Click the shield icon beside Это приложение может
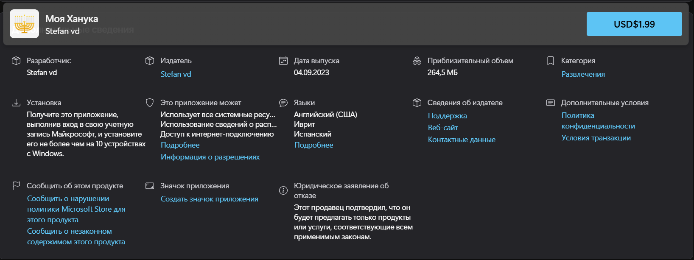The image size is (694, 260). (150, 103)
